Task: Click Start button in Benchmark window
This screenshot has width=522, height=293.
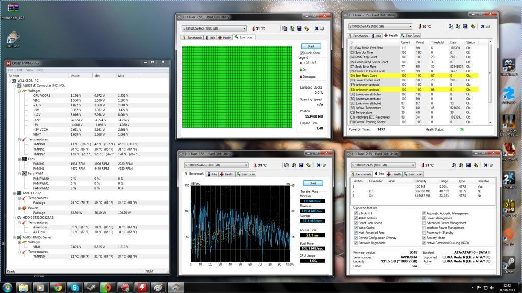Action: tap(313, 183)
